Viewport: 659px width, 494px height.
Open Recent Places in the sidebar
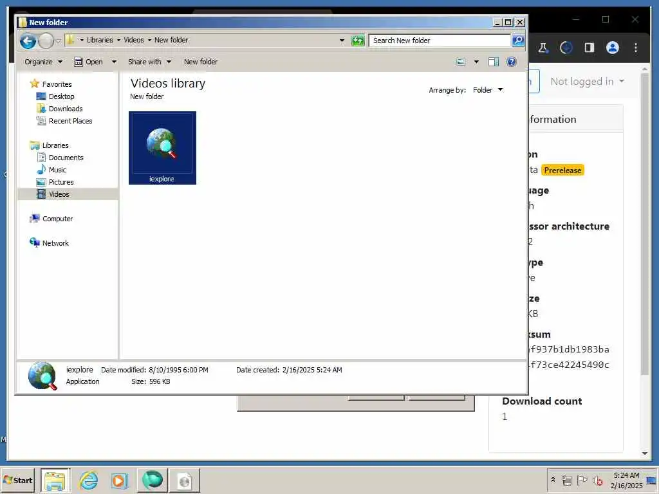70,121
